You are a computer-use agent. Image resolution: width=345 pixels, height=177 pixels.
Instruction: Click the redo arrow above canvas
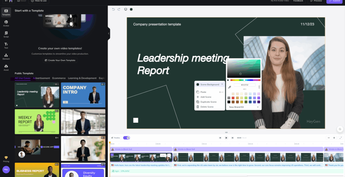[119, 9]
